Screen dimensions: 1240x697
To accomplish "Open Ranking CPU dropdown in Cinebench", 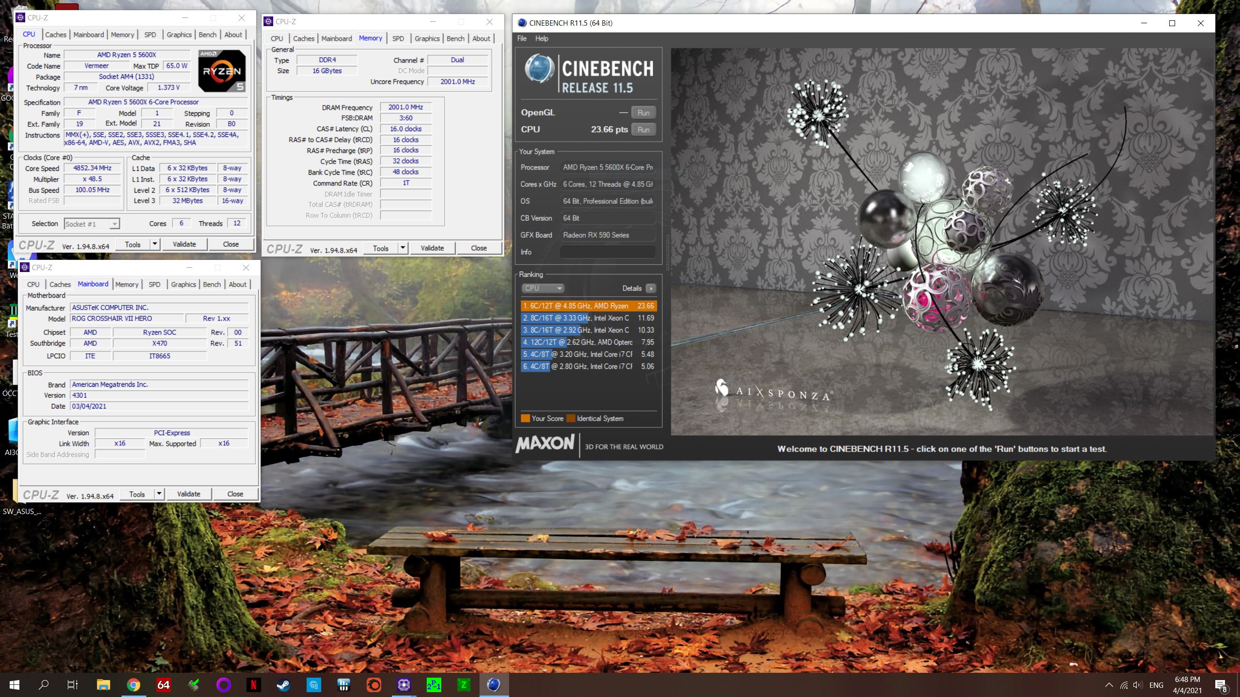I will tap(542, 288).
